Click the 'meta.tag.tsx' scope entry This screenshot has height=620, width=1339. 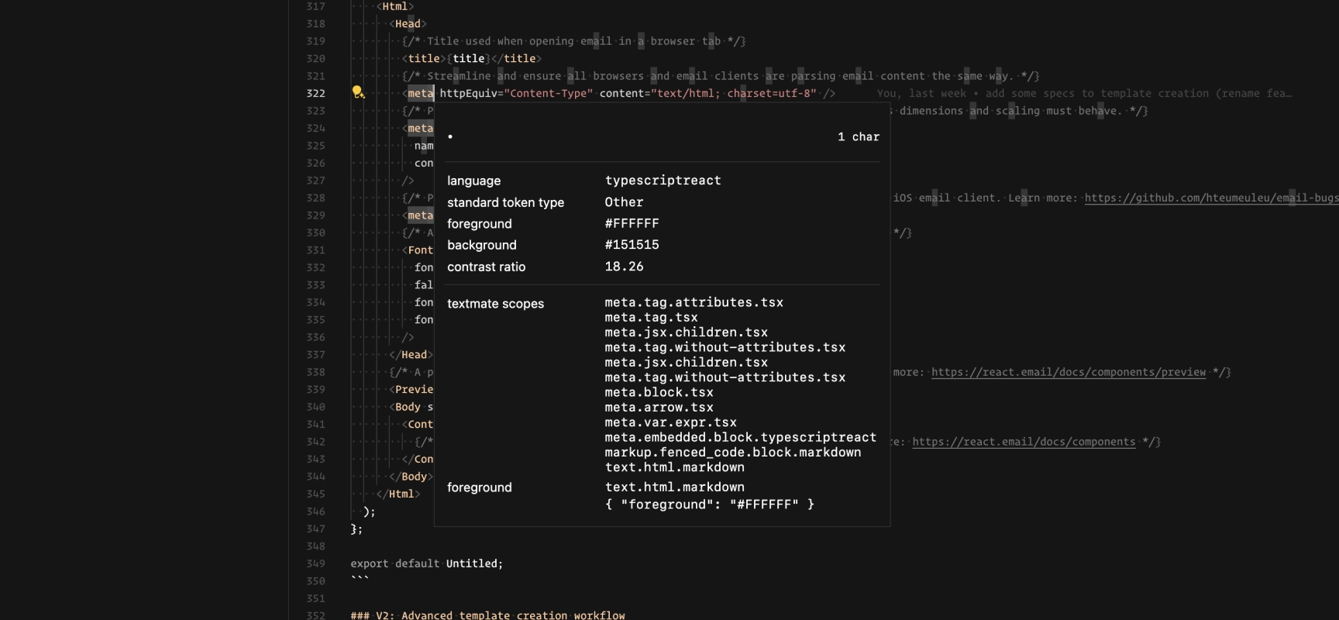[x=651, y=317]
